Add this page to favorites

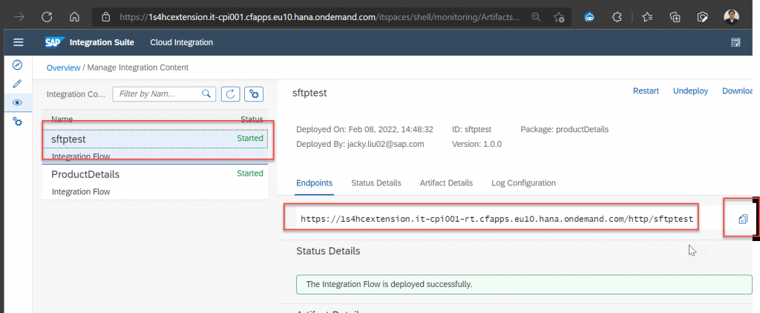[x=559, y=17]
